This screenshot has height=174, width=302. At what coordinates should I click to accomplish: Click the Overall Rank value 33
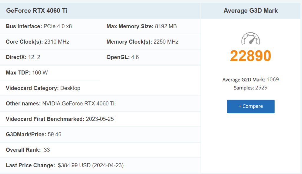(47, 150)
